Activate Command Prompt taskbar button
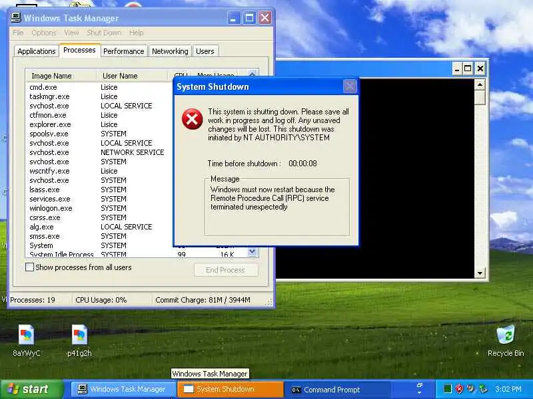This screenshot has width=533, height=399. (337, 390)
